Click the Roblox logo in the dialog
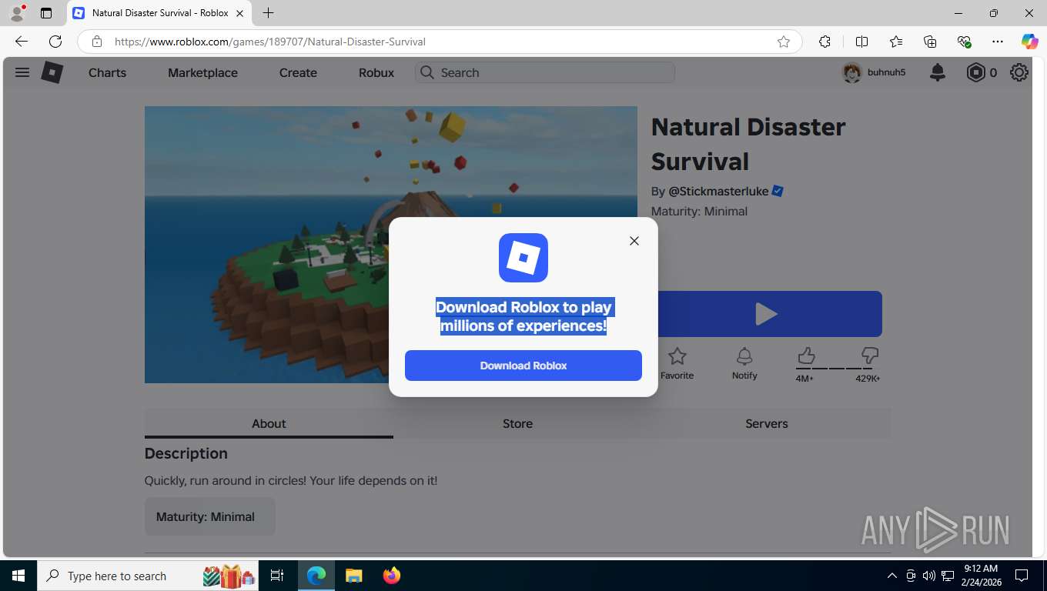Image resolution: width=1047 pixels, height=591 pixels. click(x=523, y=258)
